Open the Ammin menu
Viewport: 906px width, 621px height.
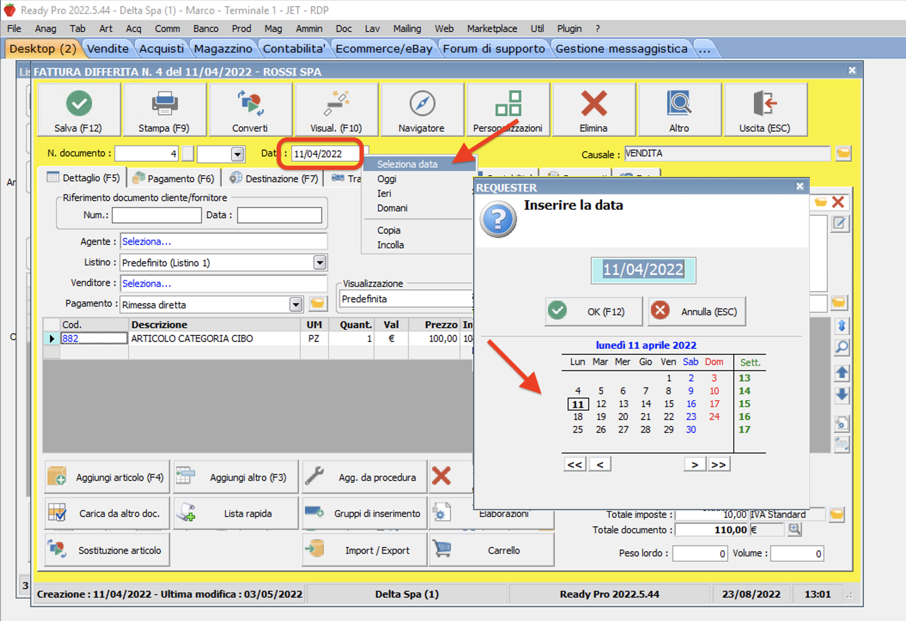coord(309,28)
